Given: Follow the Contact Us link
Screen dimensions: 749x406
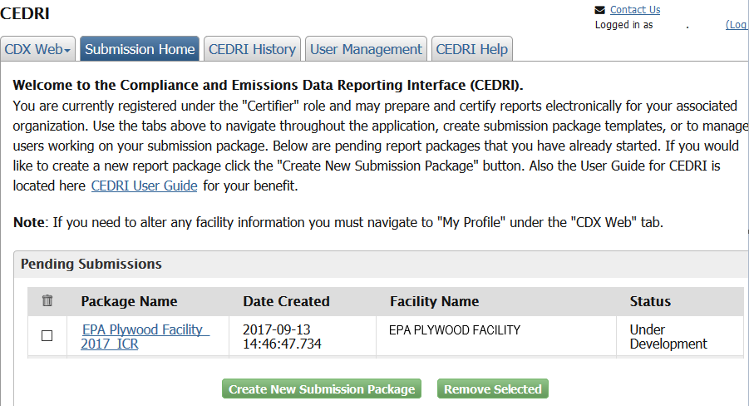Looking at the screenshot, I should tap(635, 10).
